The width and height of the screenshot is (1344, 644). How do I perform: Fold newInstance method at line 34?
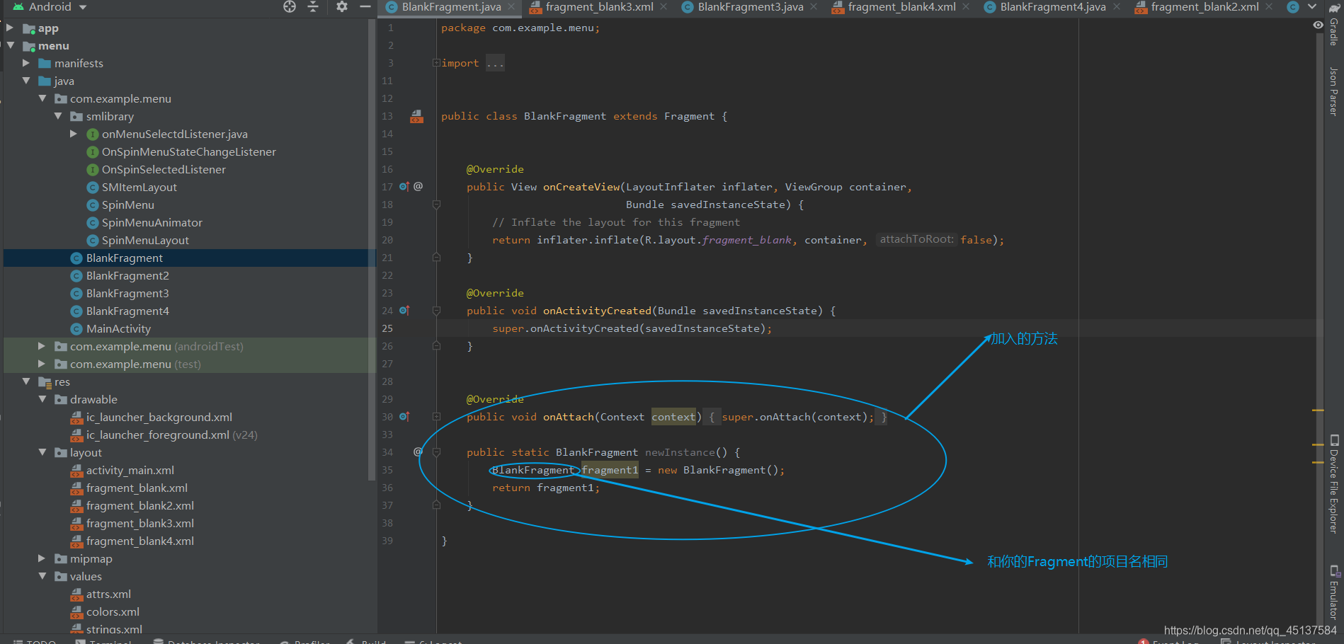pos(437,452)
